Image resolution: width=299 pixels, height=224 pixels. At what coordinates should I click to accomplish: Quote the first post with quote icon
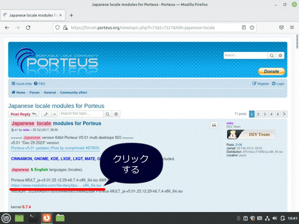click(x=214, y=125)
